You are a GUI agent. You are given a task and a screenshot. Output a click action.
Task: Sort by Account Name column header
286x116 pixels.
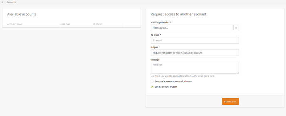tap(15, 24)
